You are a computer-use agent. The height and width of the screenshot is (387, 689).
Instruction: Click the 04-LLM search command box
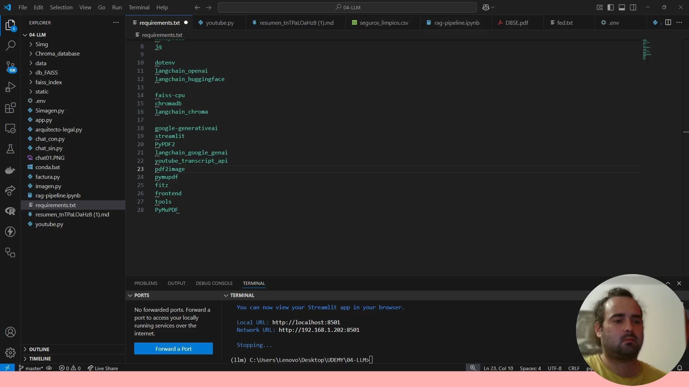pos(347,7)
